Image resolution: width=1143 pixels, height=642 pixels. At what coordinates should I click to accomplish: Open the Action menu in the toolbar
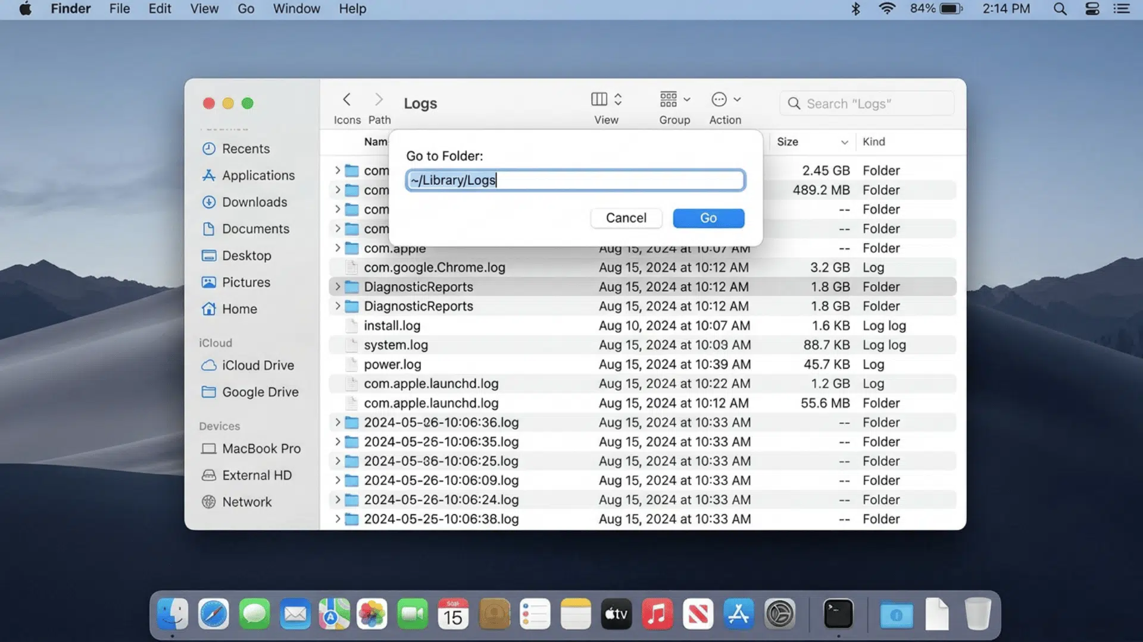[726, 99]
